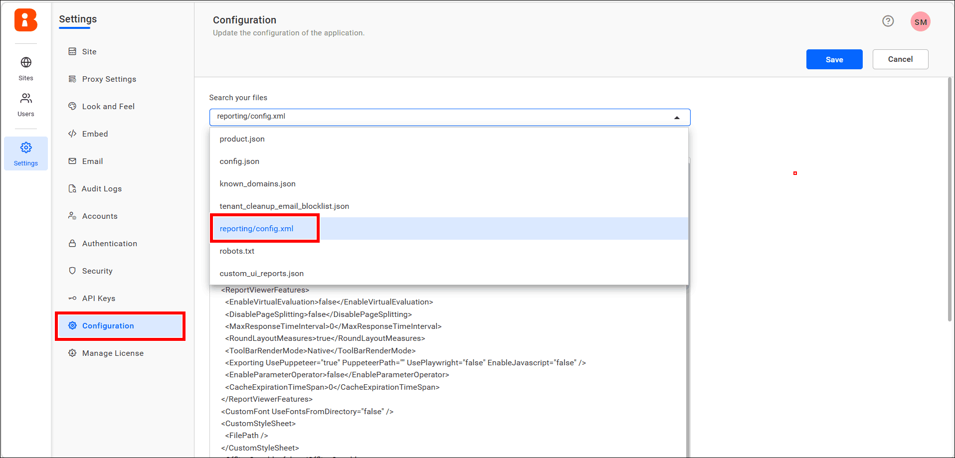Click the Security shield icon
The width and height of the screenshot is (955, 458).
tap(73, 270)
